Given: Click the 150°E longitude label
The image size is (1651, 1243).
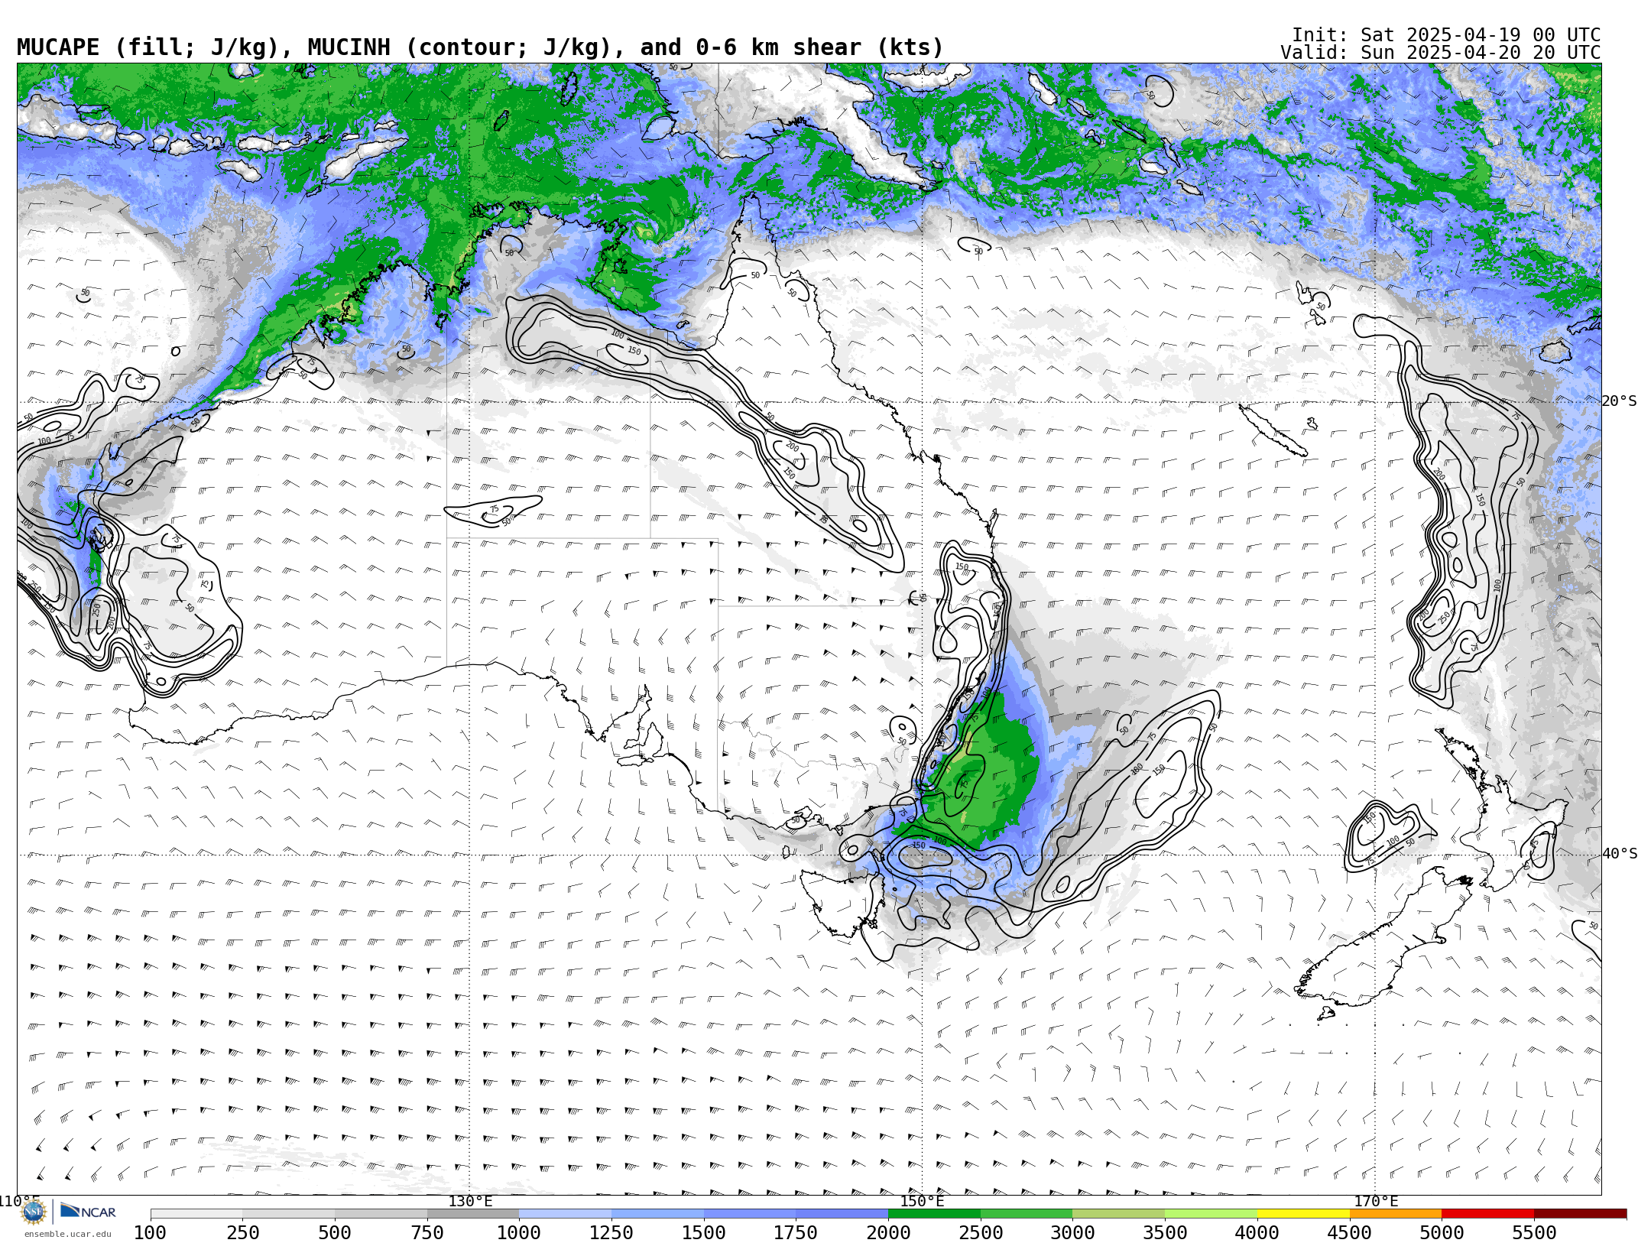Looking at the screenshot, I should [x=922, y=1201].
